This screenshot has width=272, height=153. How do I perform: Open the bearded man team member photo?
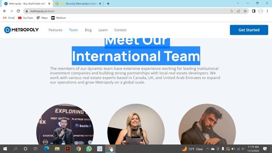click(207, 124)
